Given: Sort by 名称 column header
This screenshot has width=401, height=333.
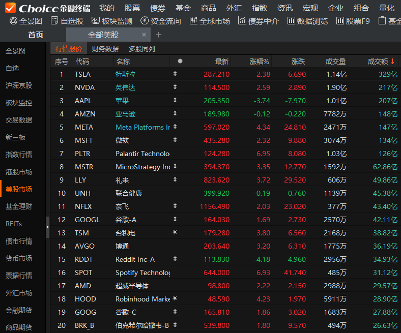Looking at the screenshot, I should [123, 62].
